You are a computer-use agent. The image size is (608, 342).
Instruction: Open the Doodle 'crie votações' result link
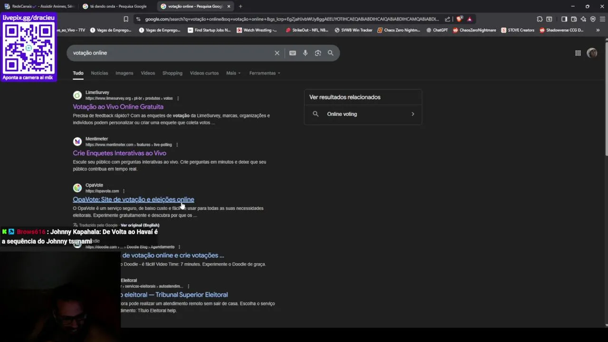(172, 256)
